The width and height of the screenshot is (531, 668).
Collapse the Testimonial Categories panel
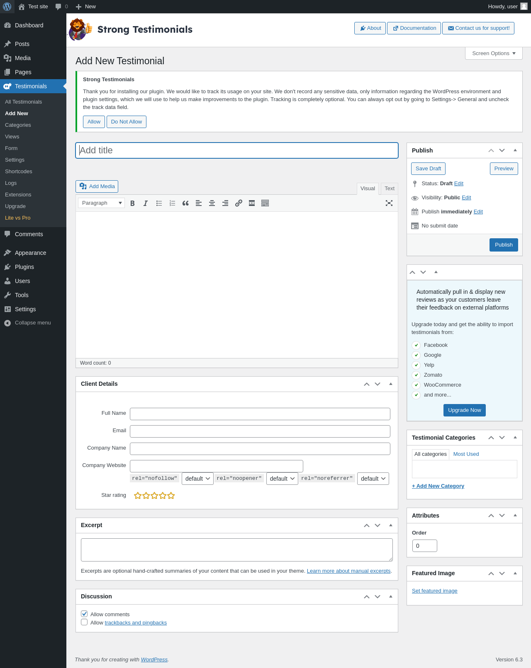click(x=515, y=438)
